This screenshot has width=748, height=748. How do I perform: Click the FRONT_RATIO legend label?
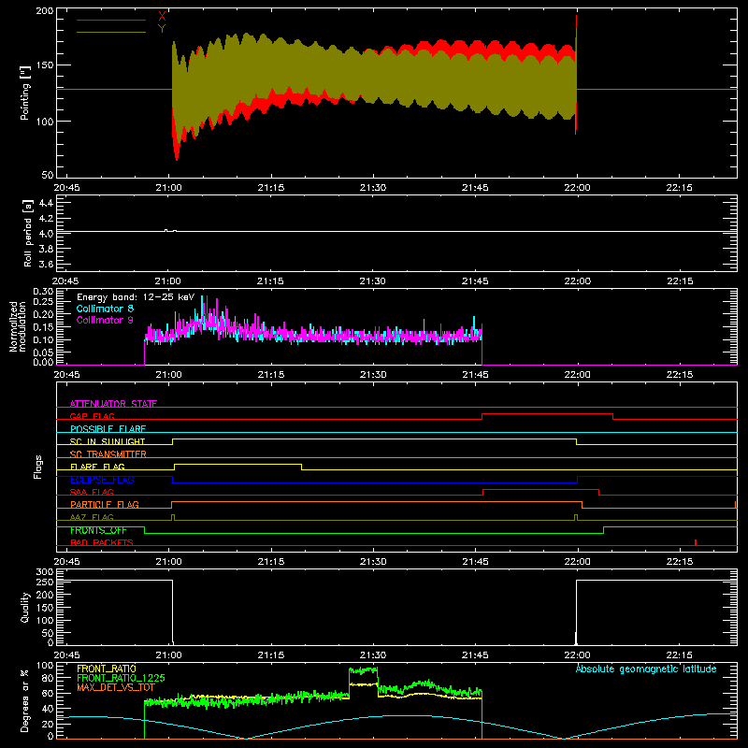click(x=107, y=669)
